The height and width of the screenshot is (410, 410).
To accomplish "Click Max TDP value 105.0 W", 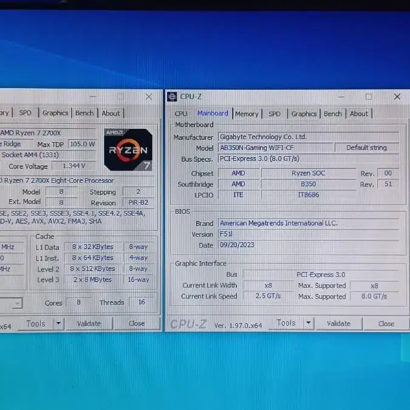I will pyautogui.click(x=82, y=144).
